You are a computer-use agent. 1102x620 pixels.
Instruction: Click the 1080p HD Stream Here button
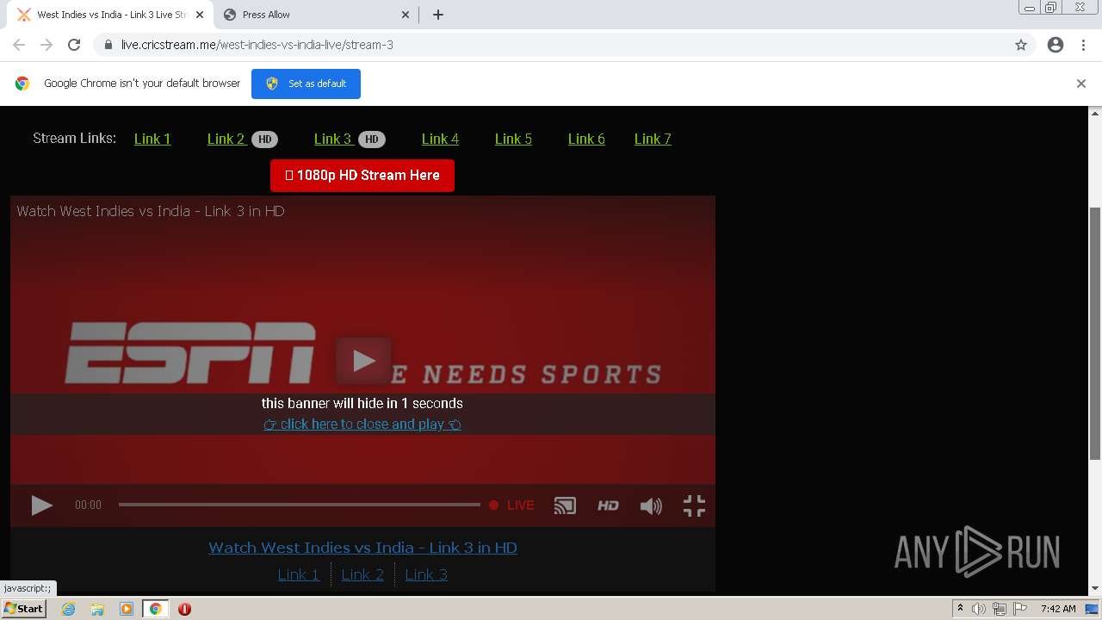(362, 176)
